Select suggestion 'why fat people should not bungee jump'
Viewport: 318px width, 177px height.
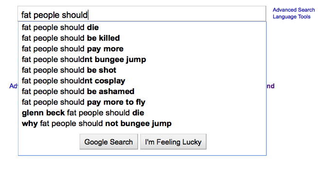tap(142, 124)
